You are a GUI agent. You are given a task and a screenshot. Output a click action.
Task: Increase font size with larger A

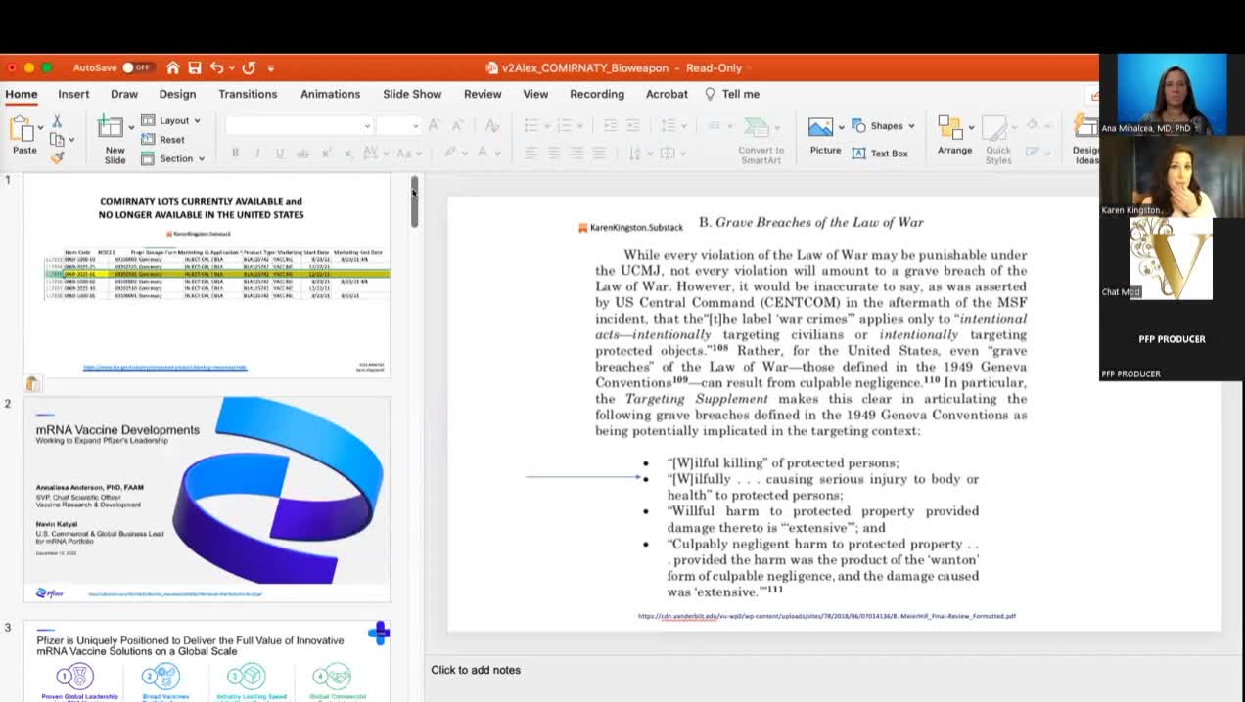pos(434,125)
